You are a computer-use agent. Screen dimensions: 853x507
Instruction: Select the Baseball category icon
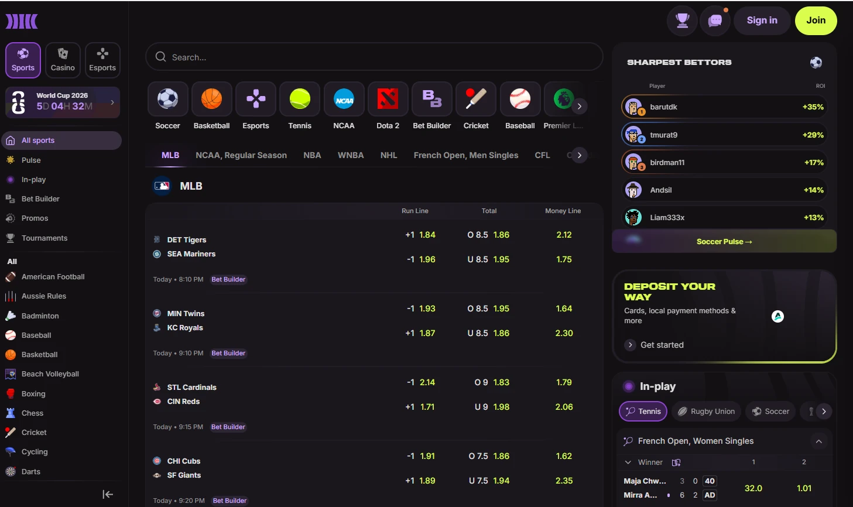pos(520,99)
